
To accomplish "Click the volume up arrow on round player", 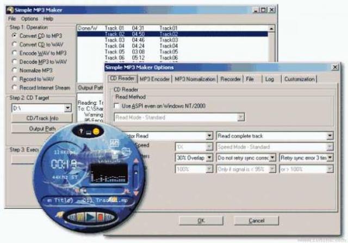I will (x=136, y=161).
